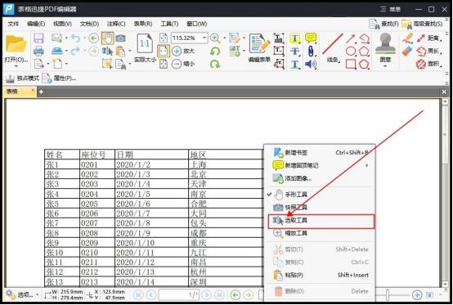Click the 查找(F) find button

point(384,24)
